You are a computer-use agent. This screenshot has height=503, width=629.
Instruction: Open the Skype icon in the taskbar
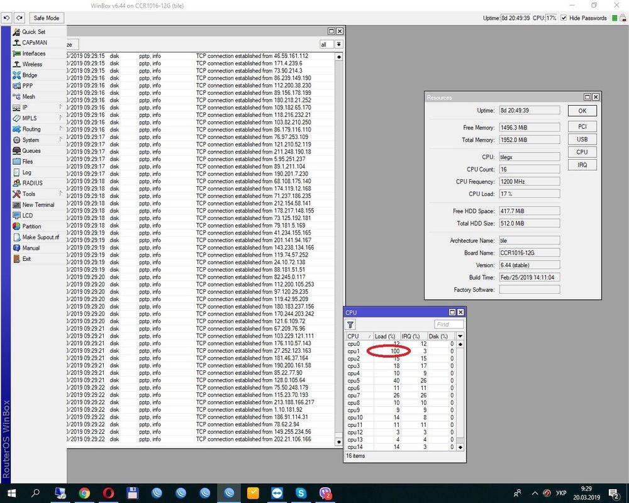click(301, 493)
